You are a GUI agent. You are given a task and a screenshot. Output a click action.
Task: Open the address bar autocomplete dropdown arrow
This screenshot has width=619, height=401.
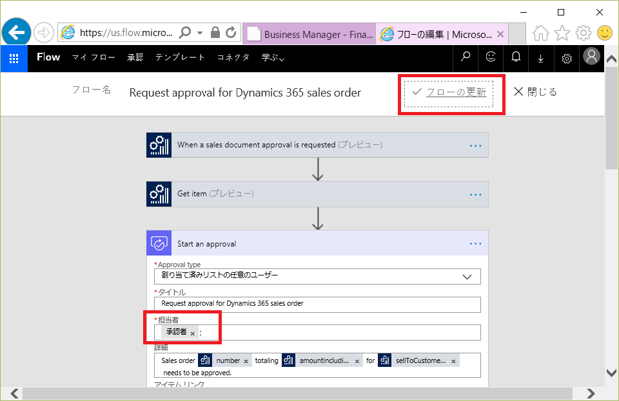tap(200, 33)
